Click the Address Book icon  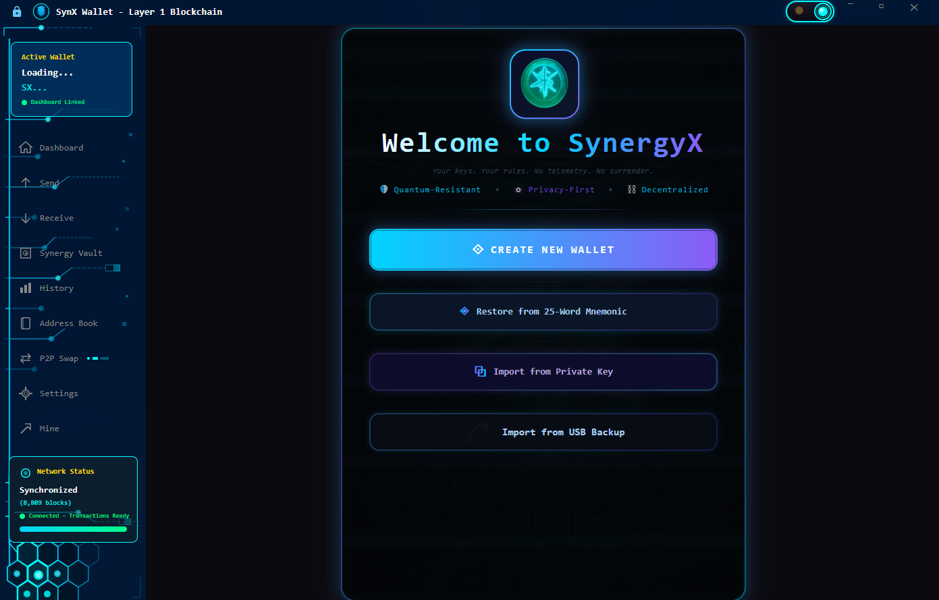(26, 323)
